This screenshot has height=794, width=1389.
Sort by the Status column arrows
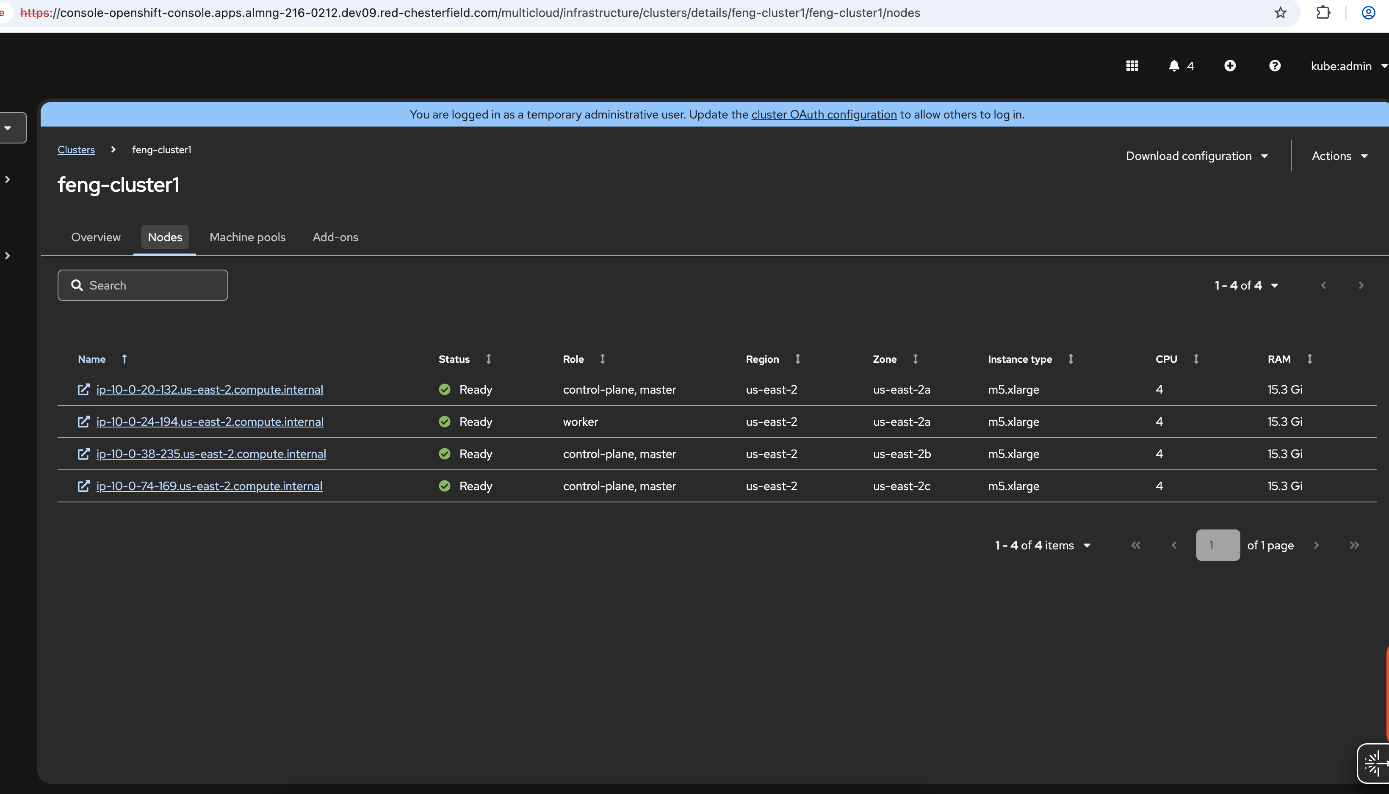click(488, 359)
